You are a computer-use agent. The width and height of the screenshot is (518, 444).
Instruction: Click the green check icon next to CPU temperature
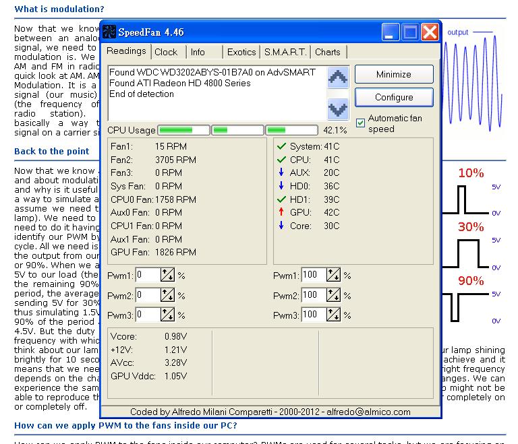pos(281,160)
